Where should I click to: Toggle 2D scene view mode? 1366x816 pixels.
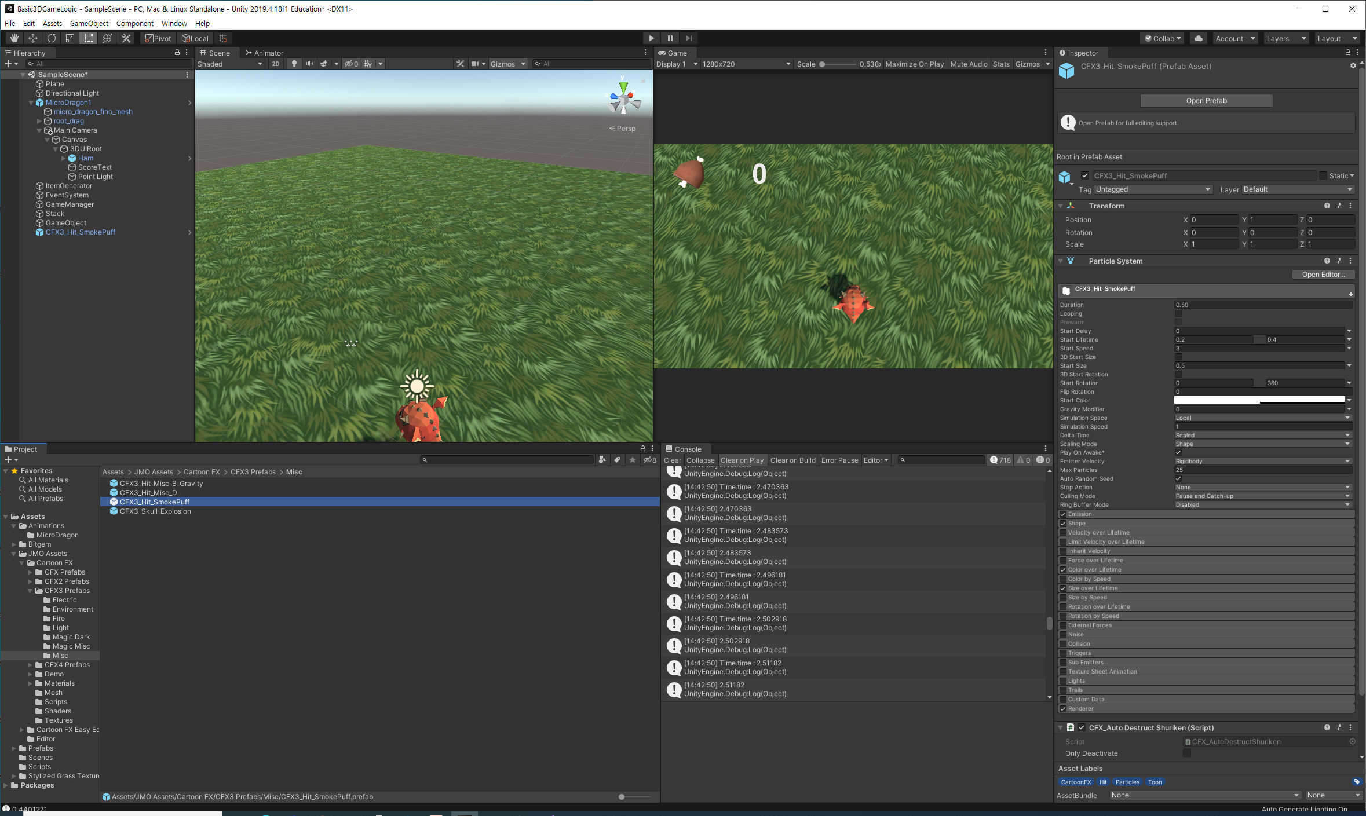coord(276,64)
